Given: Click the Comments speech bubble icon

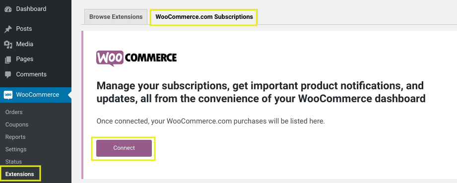Looking at the screenshot, I should (x=8, y=74).
